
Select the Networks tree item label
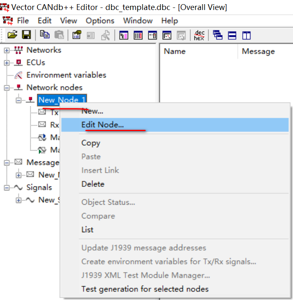click(x=44, y=50)
